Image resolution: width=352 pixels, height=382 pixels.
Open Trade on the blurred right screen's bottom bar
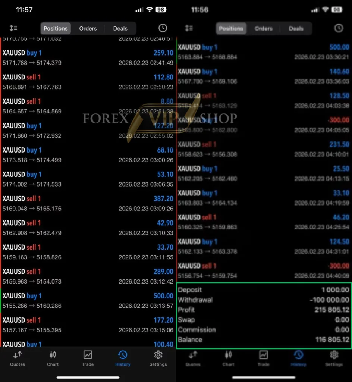pyautogui.click(x=263, y=358)
